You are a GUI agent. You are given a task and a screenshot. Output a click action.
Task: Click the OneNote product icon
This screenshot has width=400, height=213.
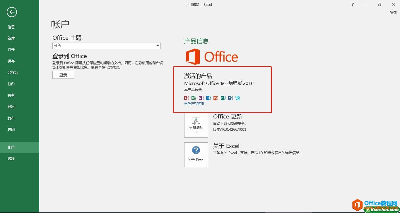(201, 98)
